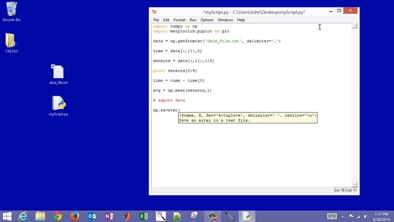
Task: Launch Internet Explorer from the taskbar
Action: pos(23,216)
